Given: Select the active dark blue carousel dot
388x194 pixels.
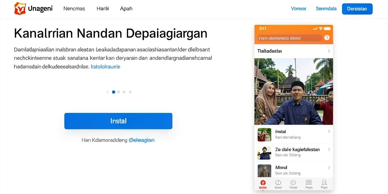Looking at the screenshot, I should 114,92.
